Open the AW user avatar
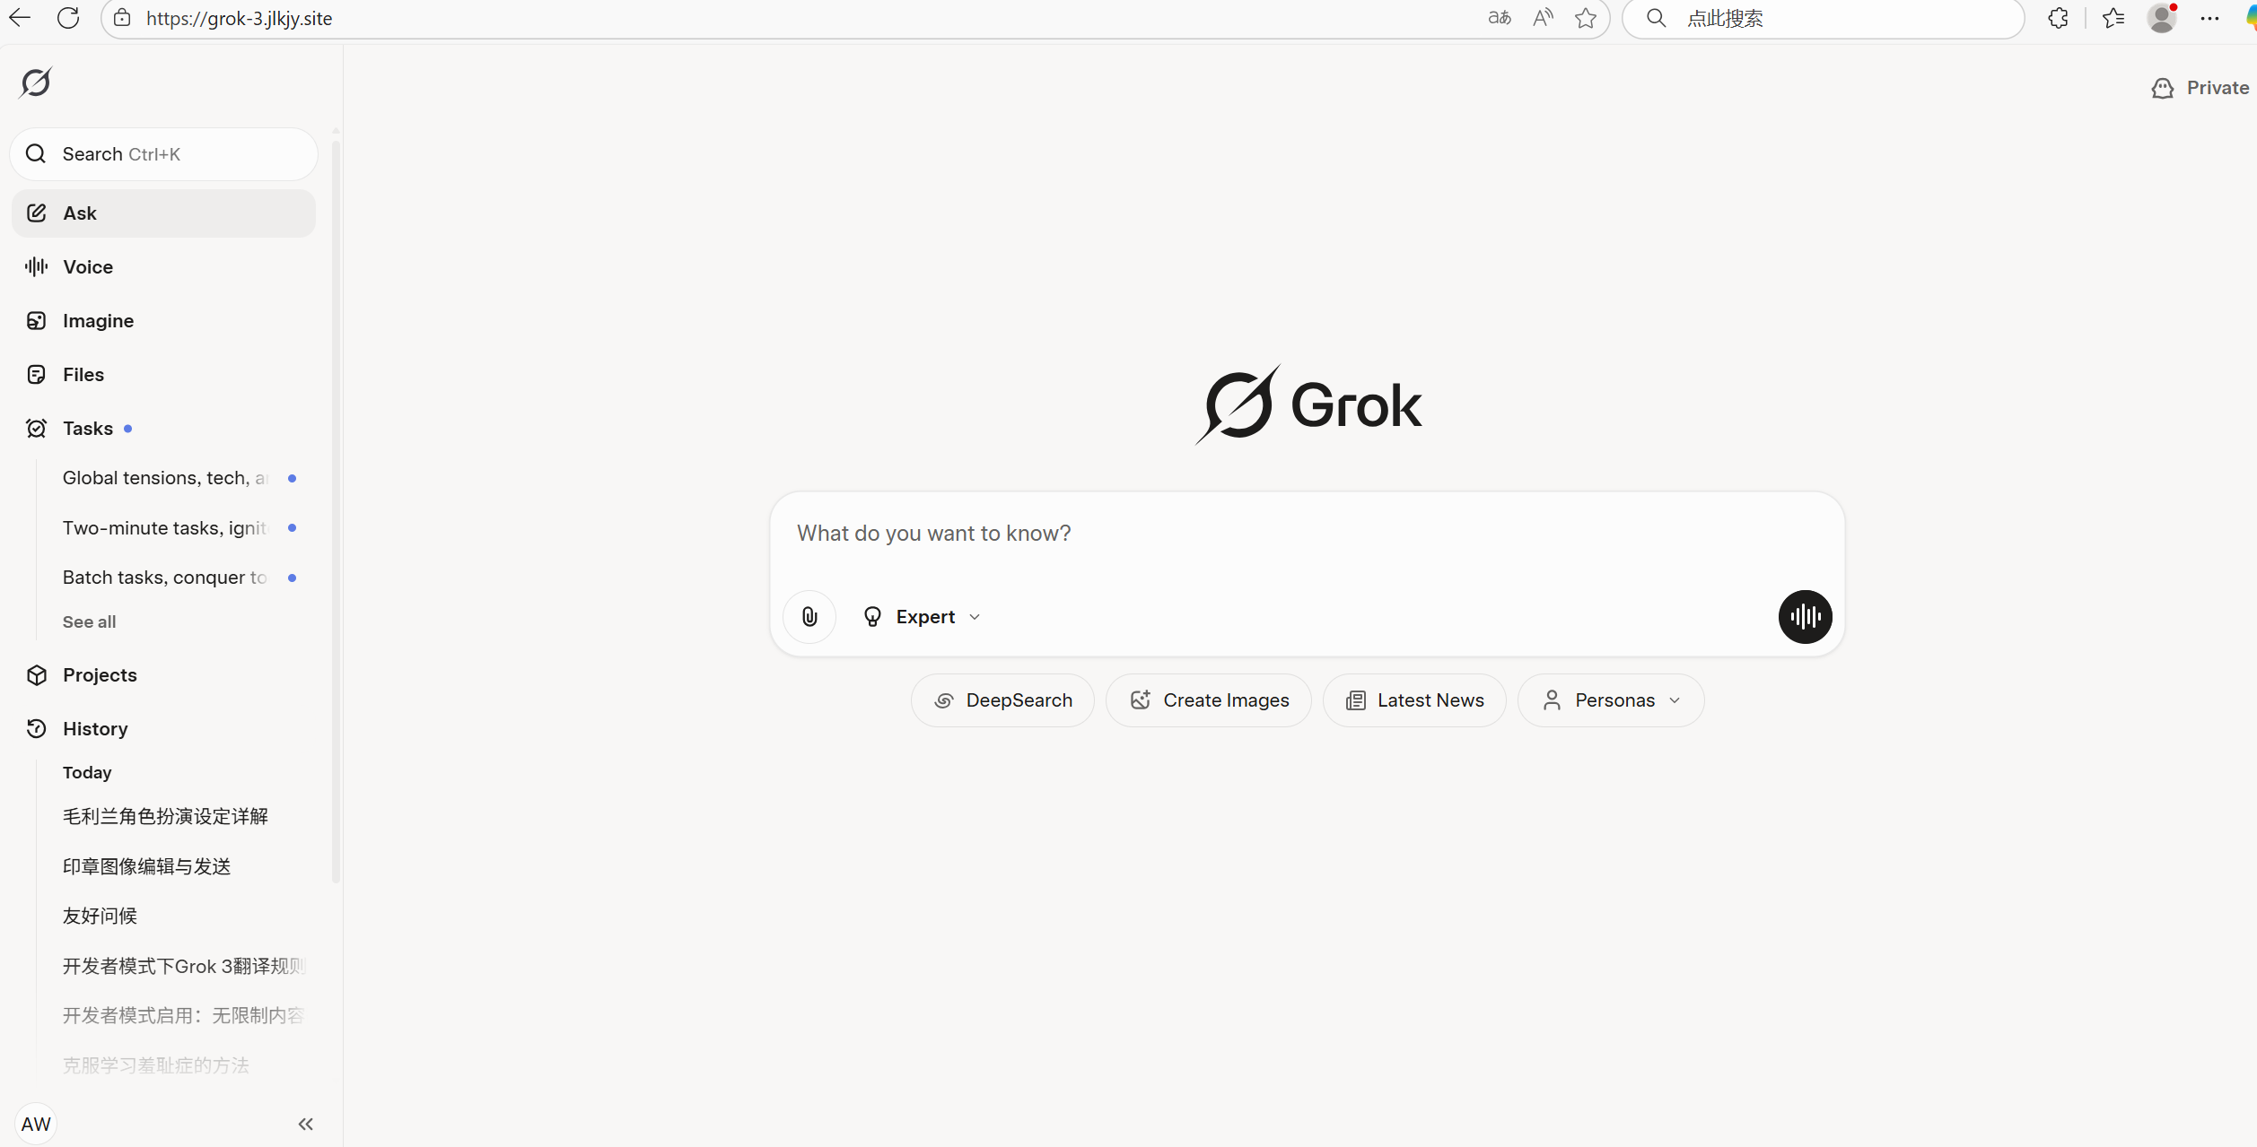The image size is (2257, 1147). 36,1124
